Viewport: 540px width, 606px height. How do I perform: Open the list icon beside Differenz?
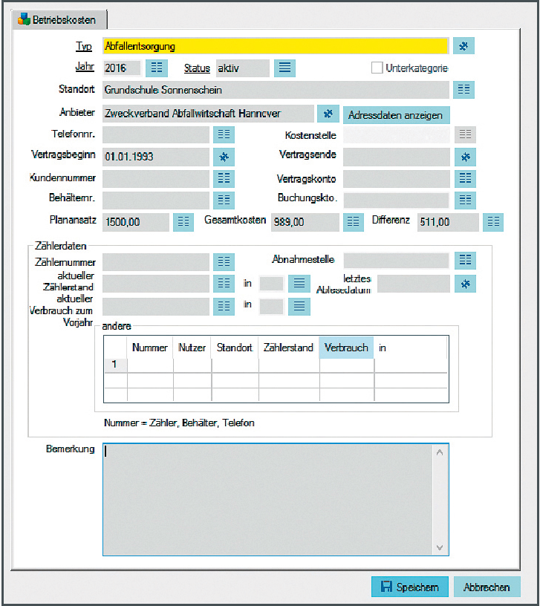pos(493,222)
